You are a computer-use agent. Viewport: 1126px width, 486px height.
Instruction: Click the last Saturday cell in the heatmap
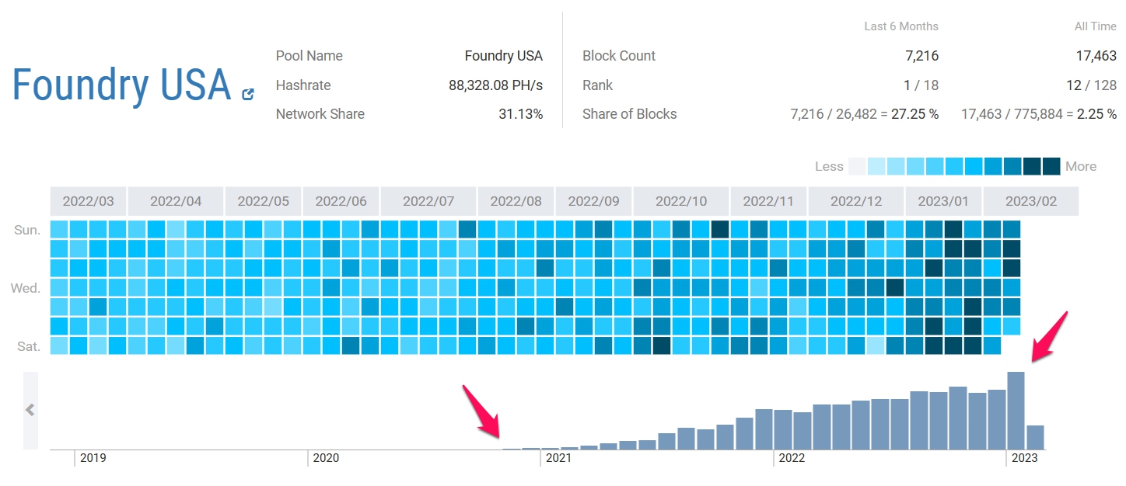992,345
